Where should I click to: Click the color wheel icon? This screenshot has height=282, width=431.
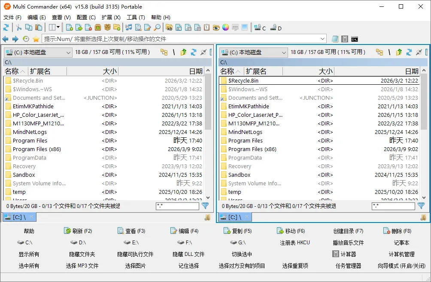point(225,27)
